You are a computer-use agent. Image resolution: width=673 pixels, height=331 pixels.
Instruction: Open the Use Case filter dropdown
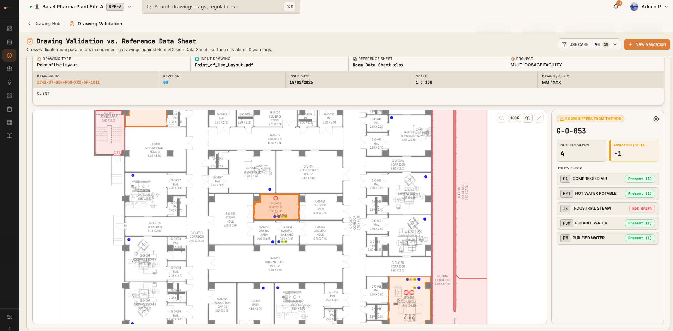pos(589,44)
